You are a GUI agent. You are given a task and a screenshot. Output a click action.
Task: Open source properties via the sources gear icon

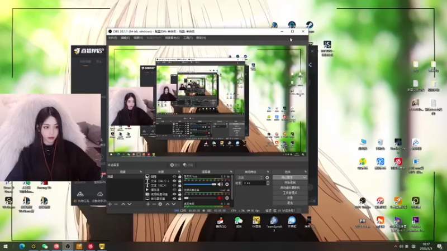(160, 204)
